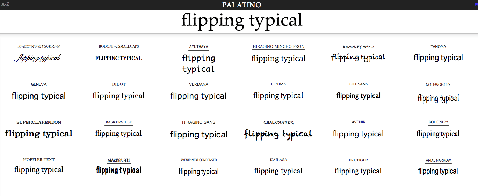Screen dimensions: 478x196
Task: Click the Palatino title in header bar
Action: click(242, 5)
